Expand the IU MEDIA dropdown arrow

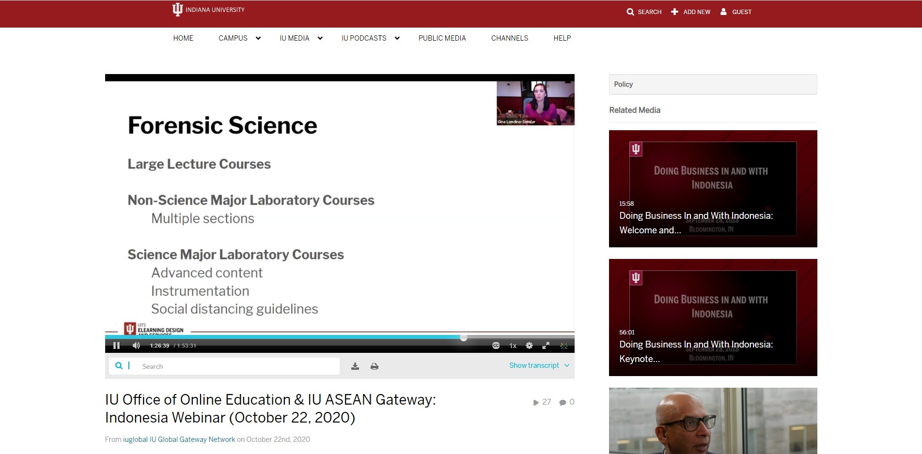320,38
